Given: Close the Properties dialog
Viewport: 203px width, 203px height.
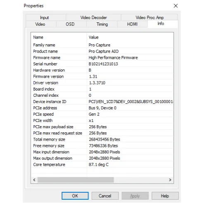Looking at the screenshot, I should click(176, 6).
